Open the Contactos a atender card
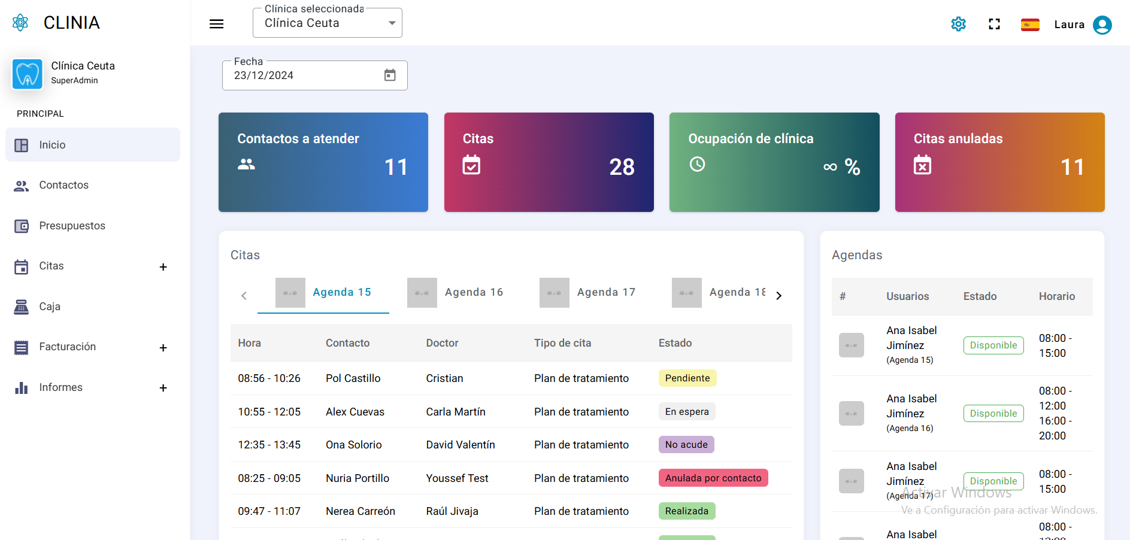 (x=323, y=162)
